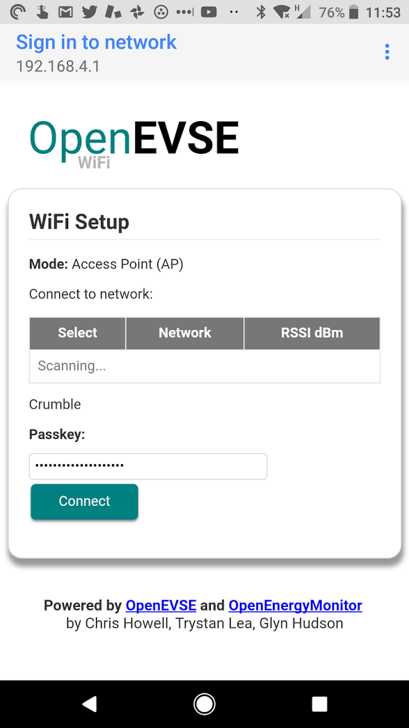This screenshot has width=409, height=728.
Task: Tap the Sign in to network banner
Action: 96,42
